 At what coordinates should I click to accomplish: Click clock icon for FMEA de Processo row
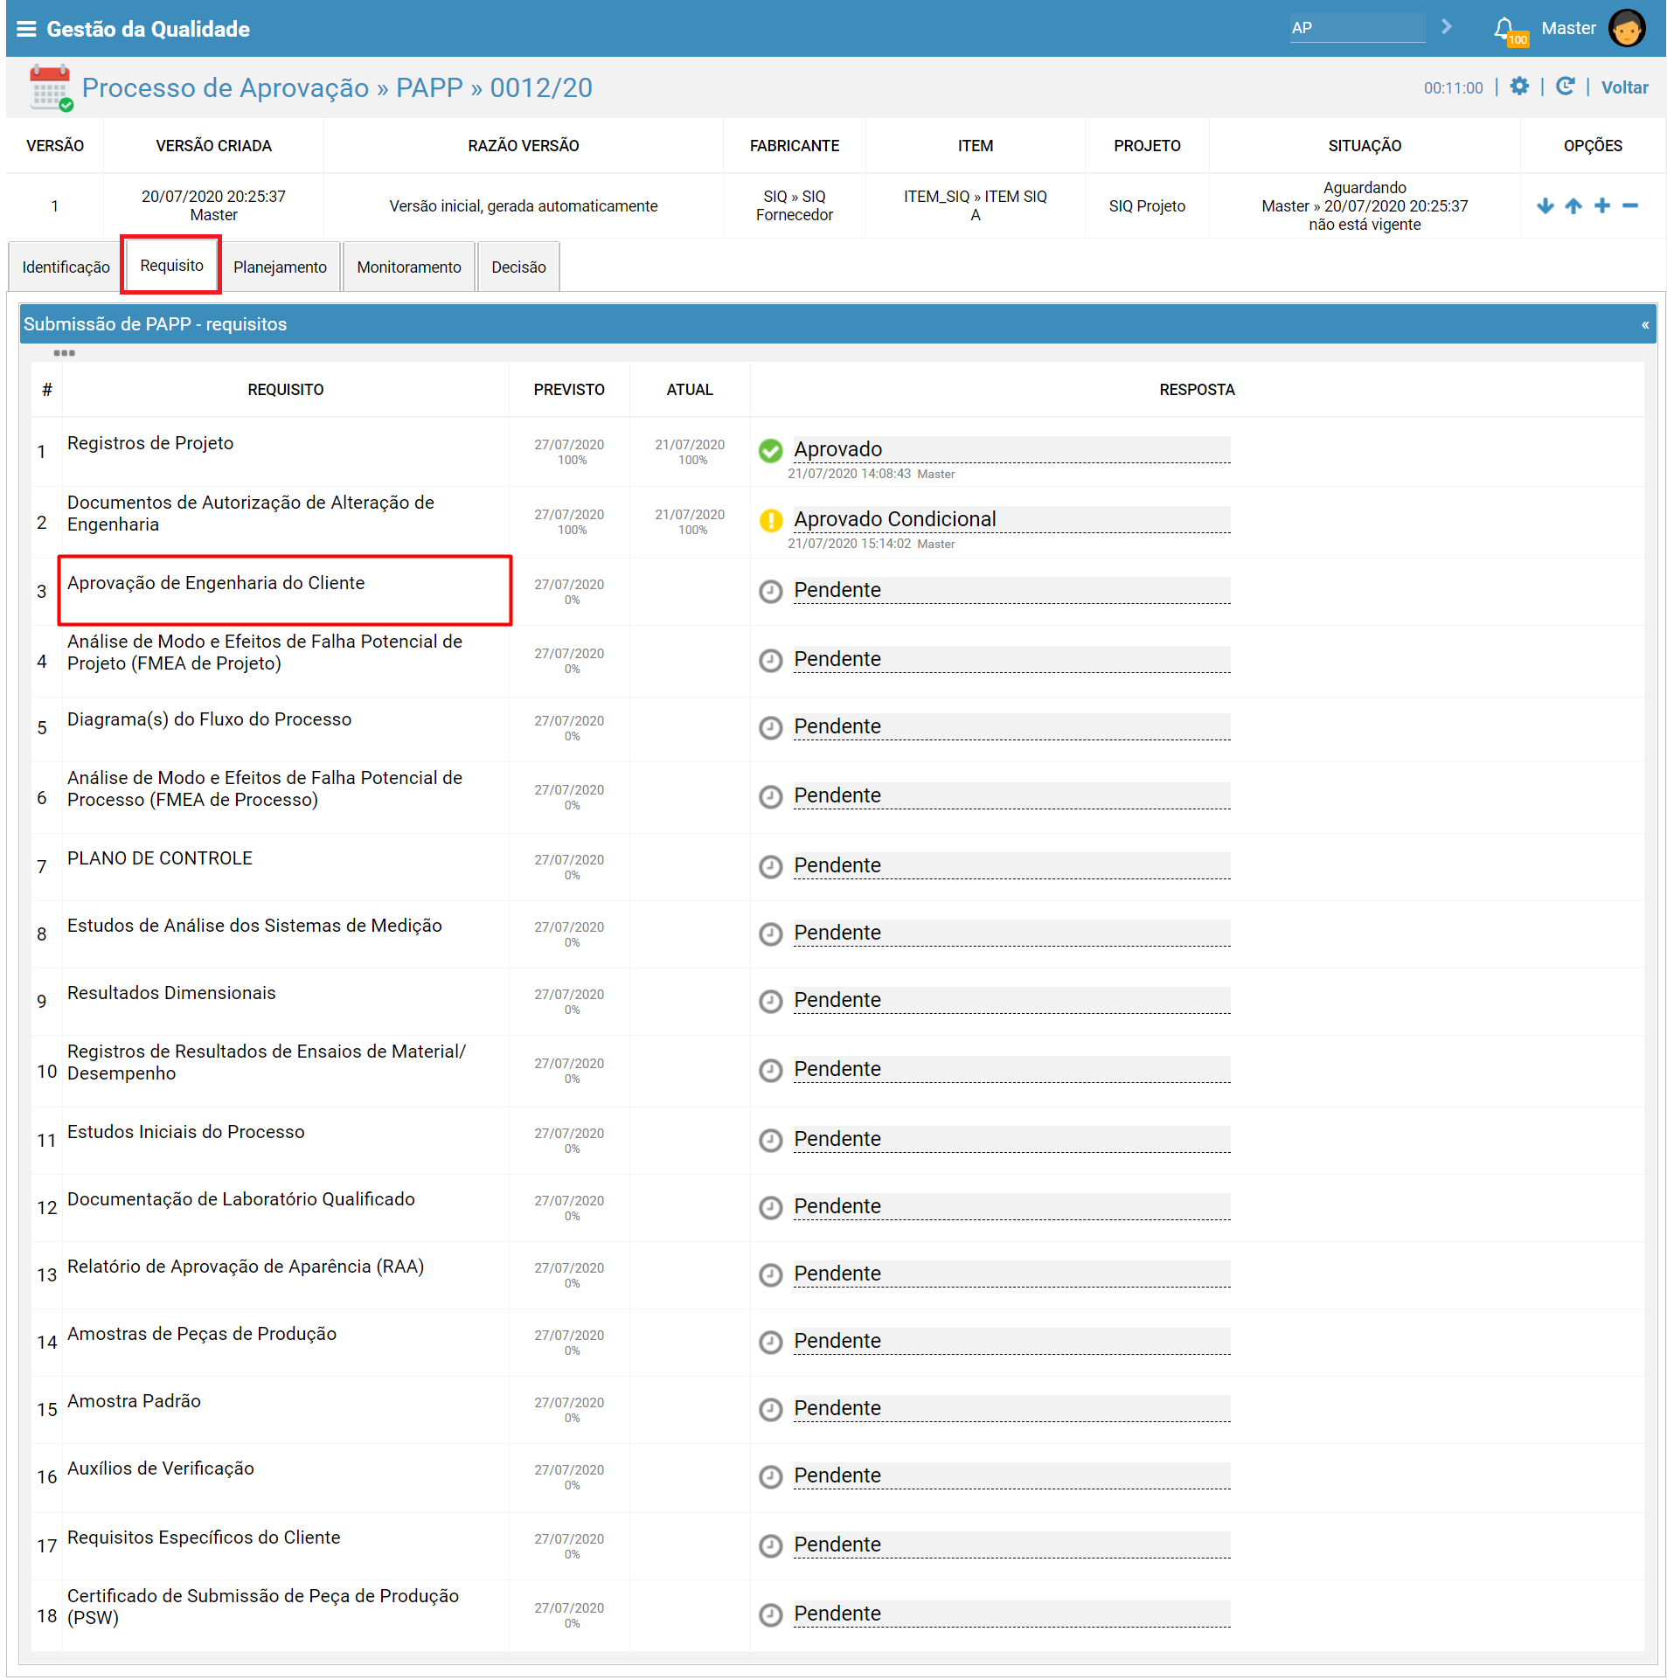point(770,796)
